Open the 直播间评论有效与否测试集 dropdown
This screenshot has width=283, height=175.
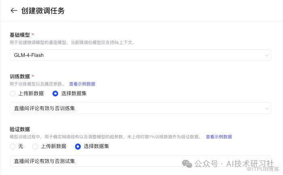point(137,161)
